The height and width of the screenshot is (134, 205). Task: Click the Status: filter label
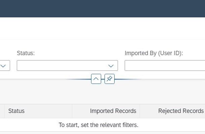point(26,53)
